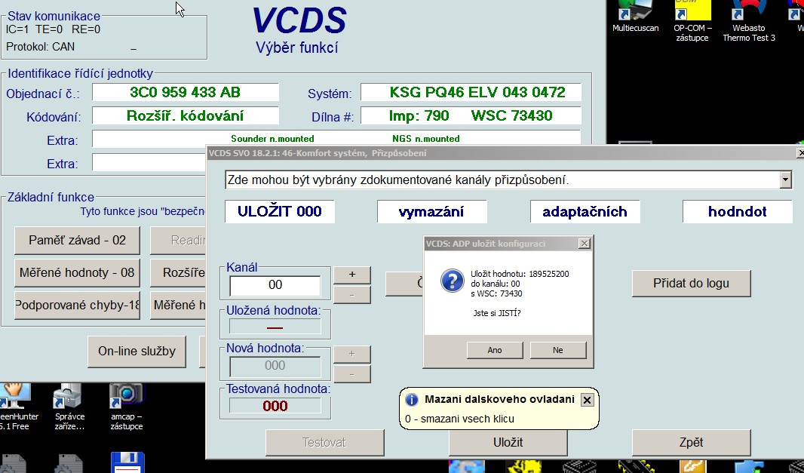The image size is (804, 473).
Task: Launch the OP-COM zástupce desktop shortcut
Action: (692, 21)
